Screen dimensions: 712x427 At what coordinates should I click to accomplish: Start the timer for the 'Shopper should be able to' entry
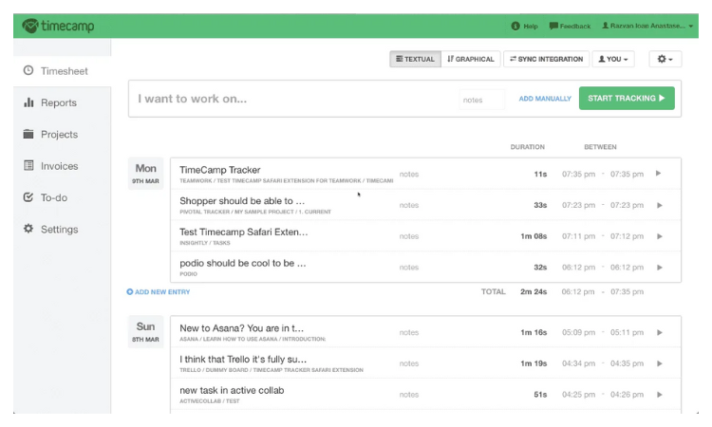click(660, 205)
